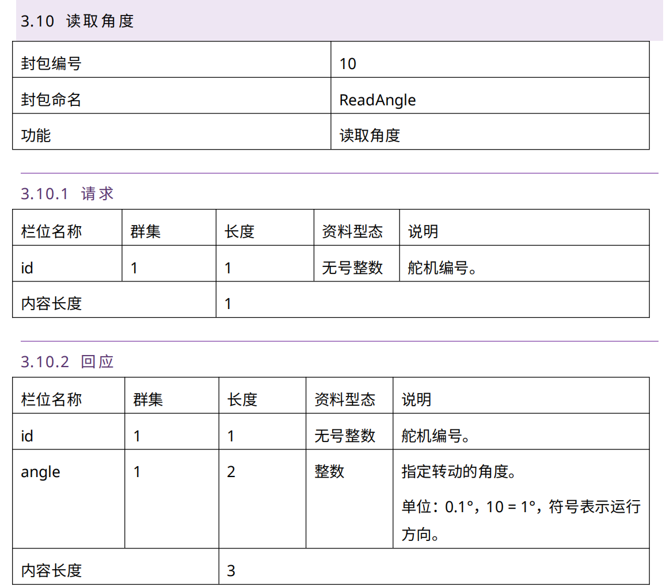Click "内容长度" label in the 请求 table
The height and width of the screenshot is (587, 666).
point(51,303)
